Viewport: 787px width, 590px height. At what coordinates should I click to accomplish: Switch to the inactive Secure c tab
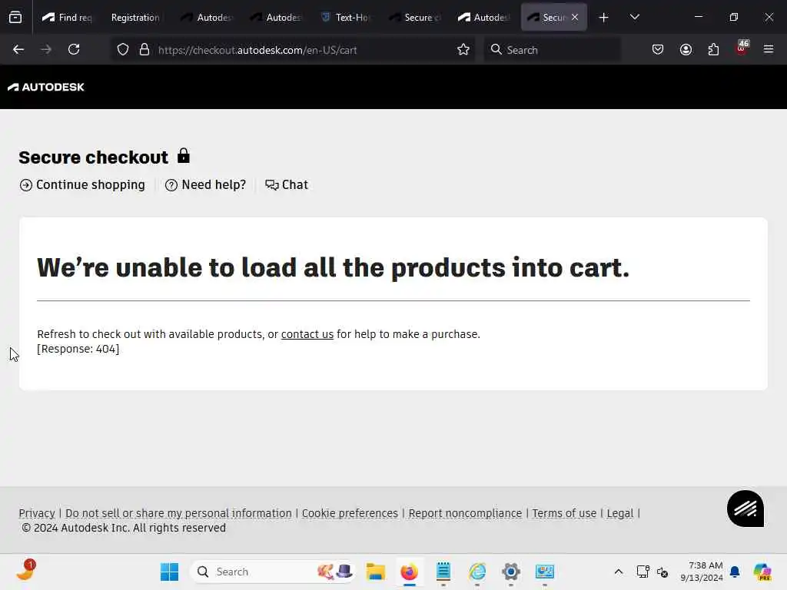[x=416, y=18]
